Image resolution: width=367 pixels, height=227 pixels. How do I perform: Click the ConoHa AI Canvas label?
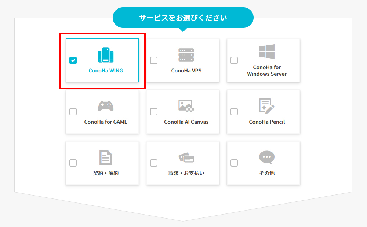(x=186, y=122)
